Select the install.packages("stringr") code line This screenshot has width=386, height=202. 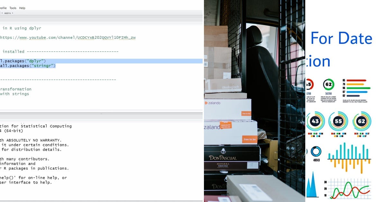[27, 65]
